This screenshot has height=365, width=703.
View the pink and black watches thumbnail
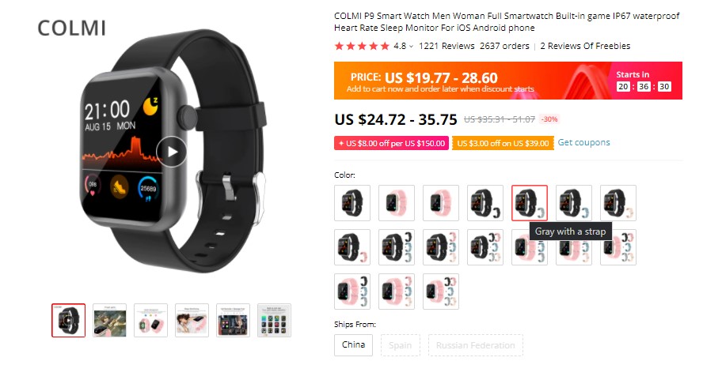click(x=150, y=320)
